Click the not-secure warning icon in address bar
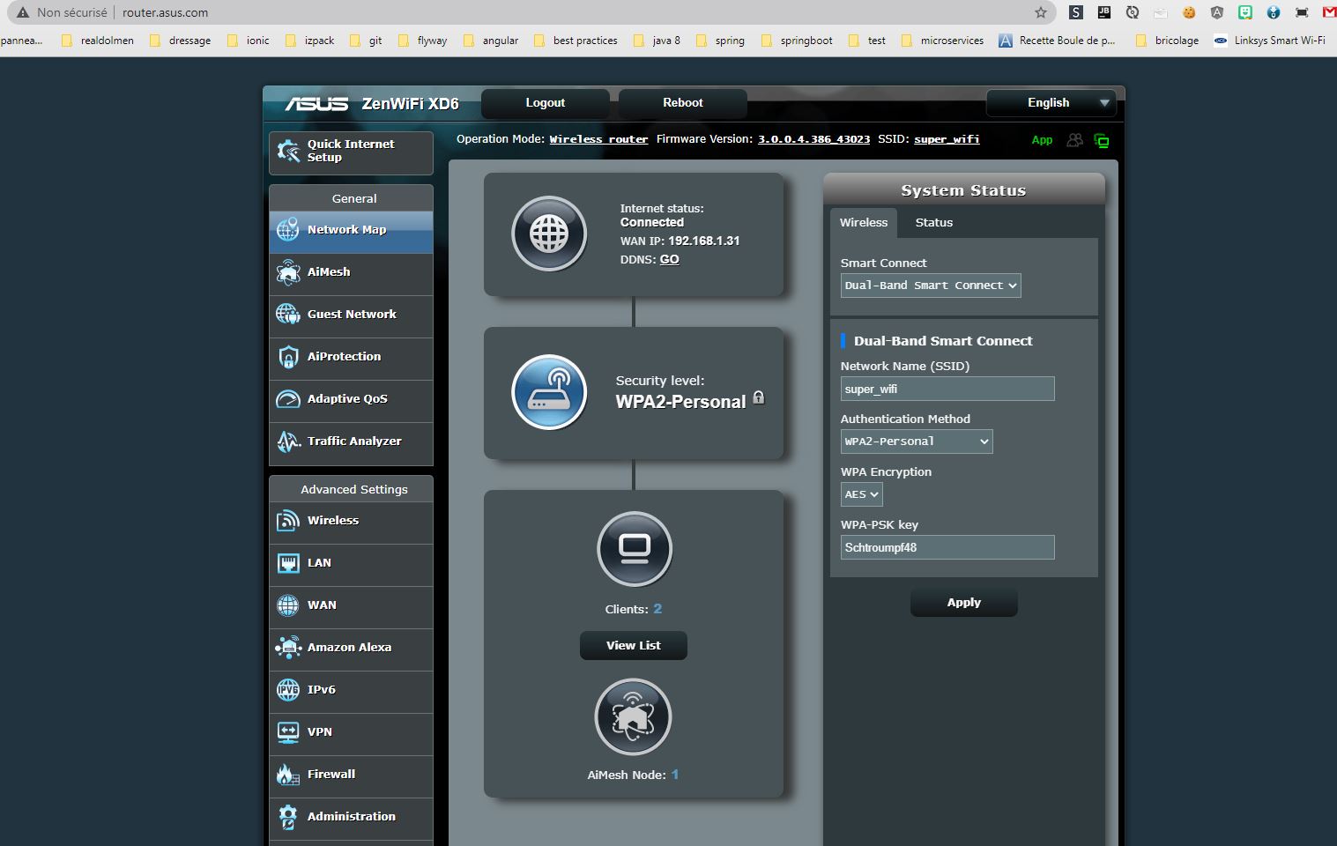The width and height of the screenshot is (1337, 846). pyautogui.click(x=24, y=12)
